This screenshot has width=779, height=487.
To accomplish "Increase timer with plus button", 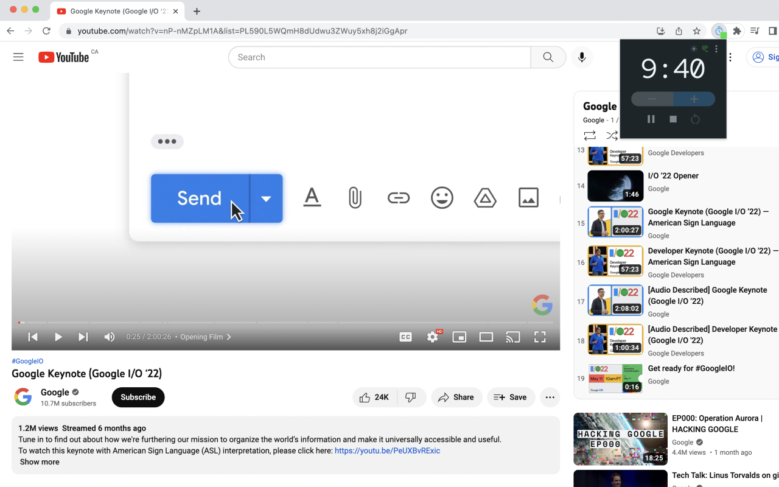I will [694, 99].
